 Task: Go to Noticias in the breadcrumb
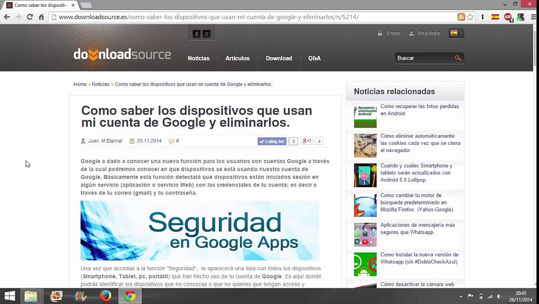click(x=101, y=84)
